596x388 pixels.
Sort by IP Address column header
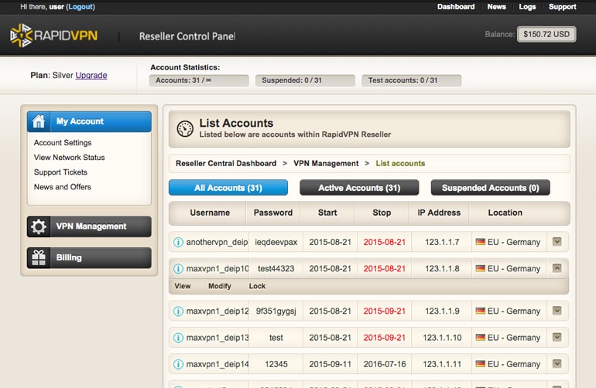[x=439, y=213]
